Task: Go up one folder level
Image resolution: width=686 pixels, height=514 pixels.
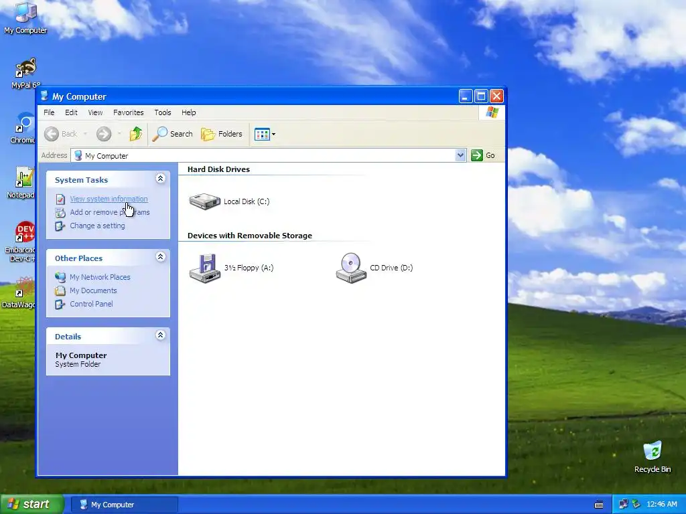Action: [135, 134]
